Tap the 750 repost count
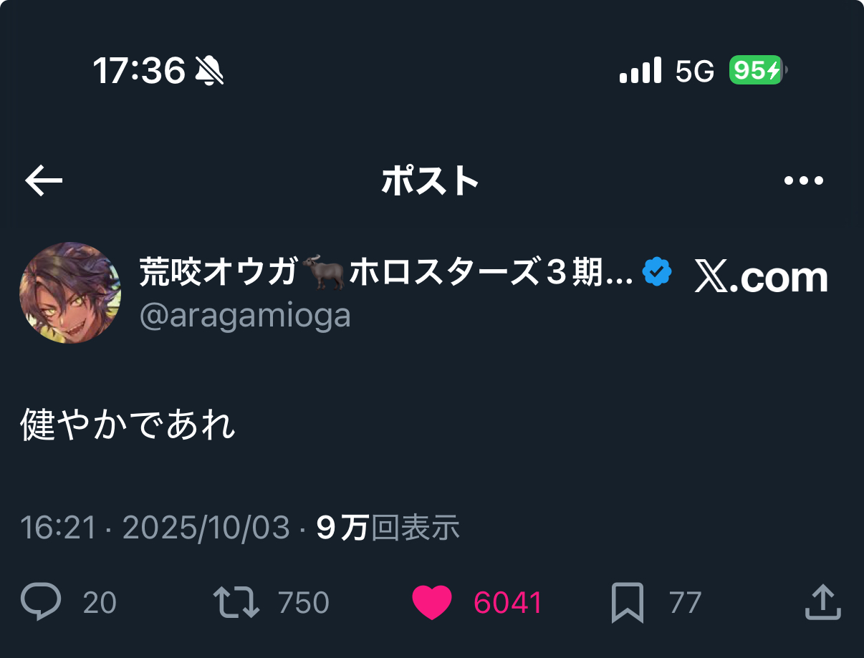This screenshot has height=658, width=864. point(304,603)
